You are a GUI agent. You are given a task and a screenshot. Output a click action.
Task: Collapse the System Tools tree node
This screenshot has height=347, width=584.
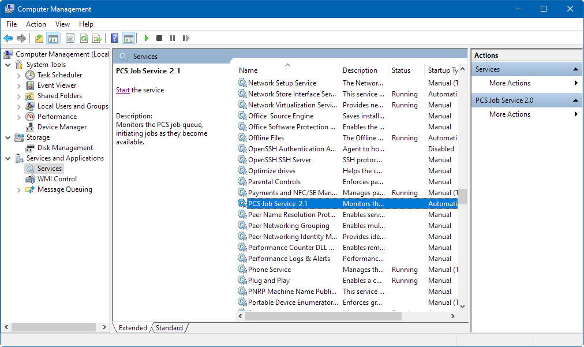[8, 65]
